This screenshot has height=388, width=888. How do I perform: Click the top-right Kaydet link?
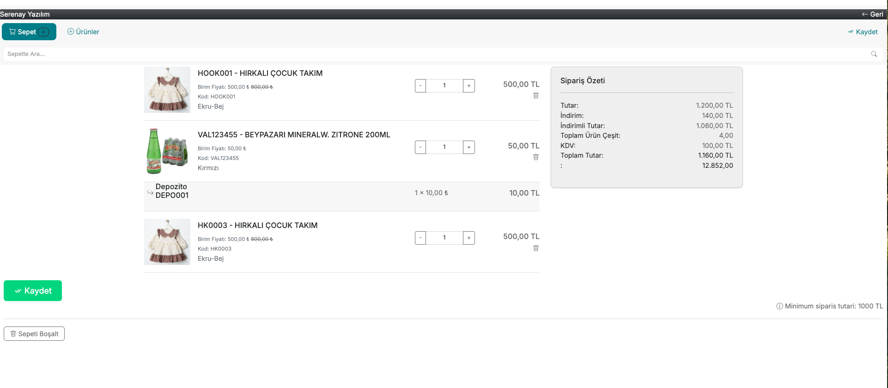coord(863,32)
